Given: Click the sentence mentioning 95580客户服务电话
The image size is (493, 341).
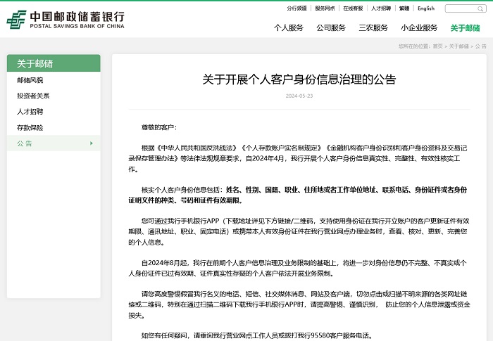Looking at the screenshot, I should coord(256,335).
